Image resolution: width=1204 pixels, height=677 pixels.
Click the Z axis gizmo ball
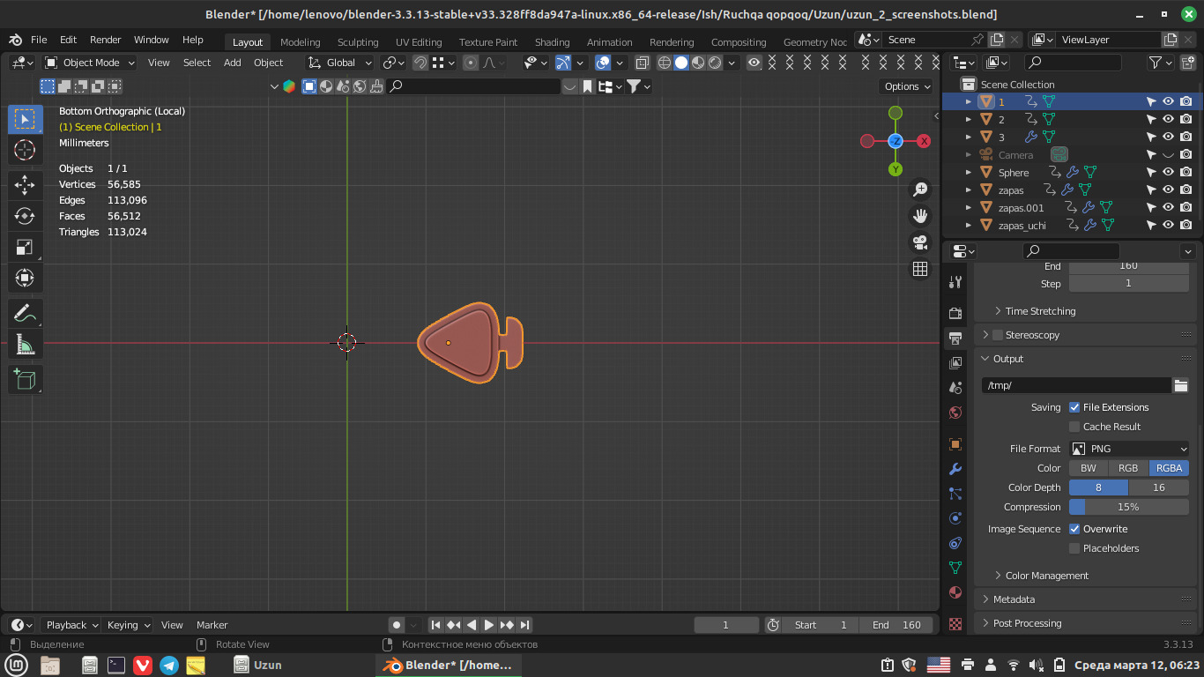[896, 141]
